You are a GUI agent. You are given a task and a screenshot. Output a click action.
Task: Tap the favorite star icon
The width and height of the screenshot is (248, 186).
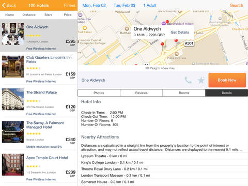pos(201,80)
